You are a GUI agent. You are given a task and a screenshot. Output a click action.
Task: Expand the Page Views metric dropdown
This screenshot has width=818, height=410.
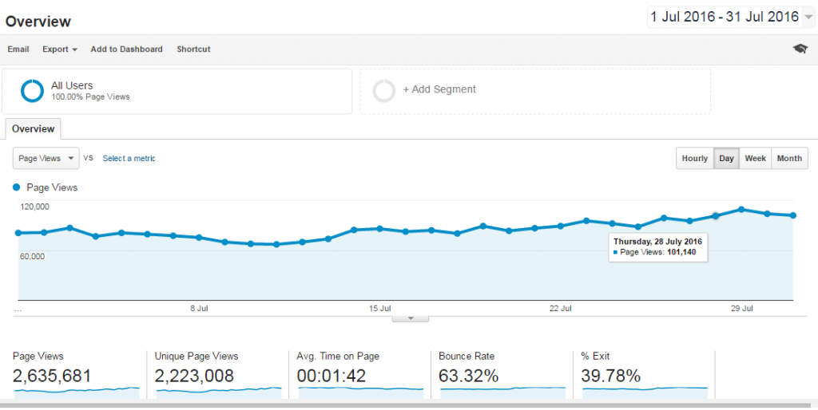[46, 158]
